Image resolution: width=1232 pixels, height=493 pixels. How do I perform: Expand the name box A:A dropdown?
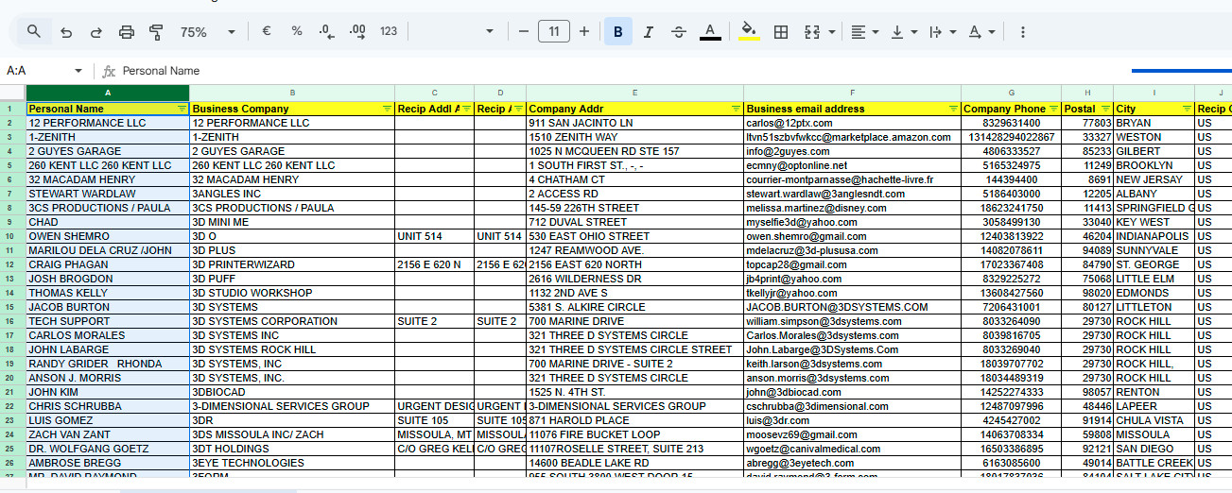pyautogui.click(x=78, y=71)
